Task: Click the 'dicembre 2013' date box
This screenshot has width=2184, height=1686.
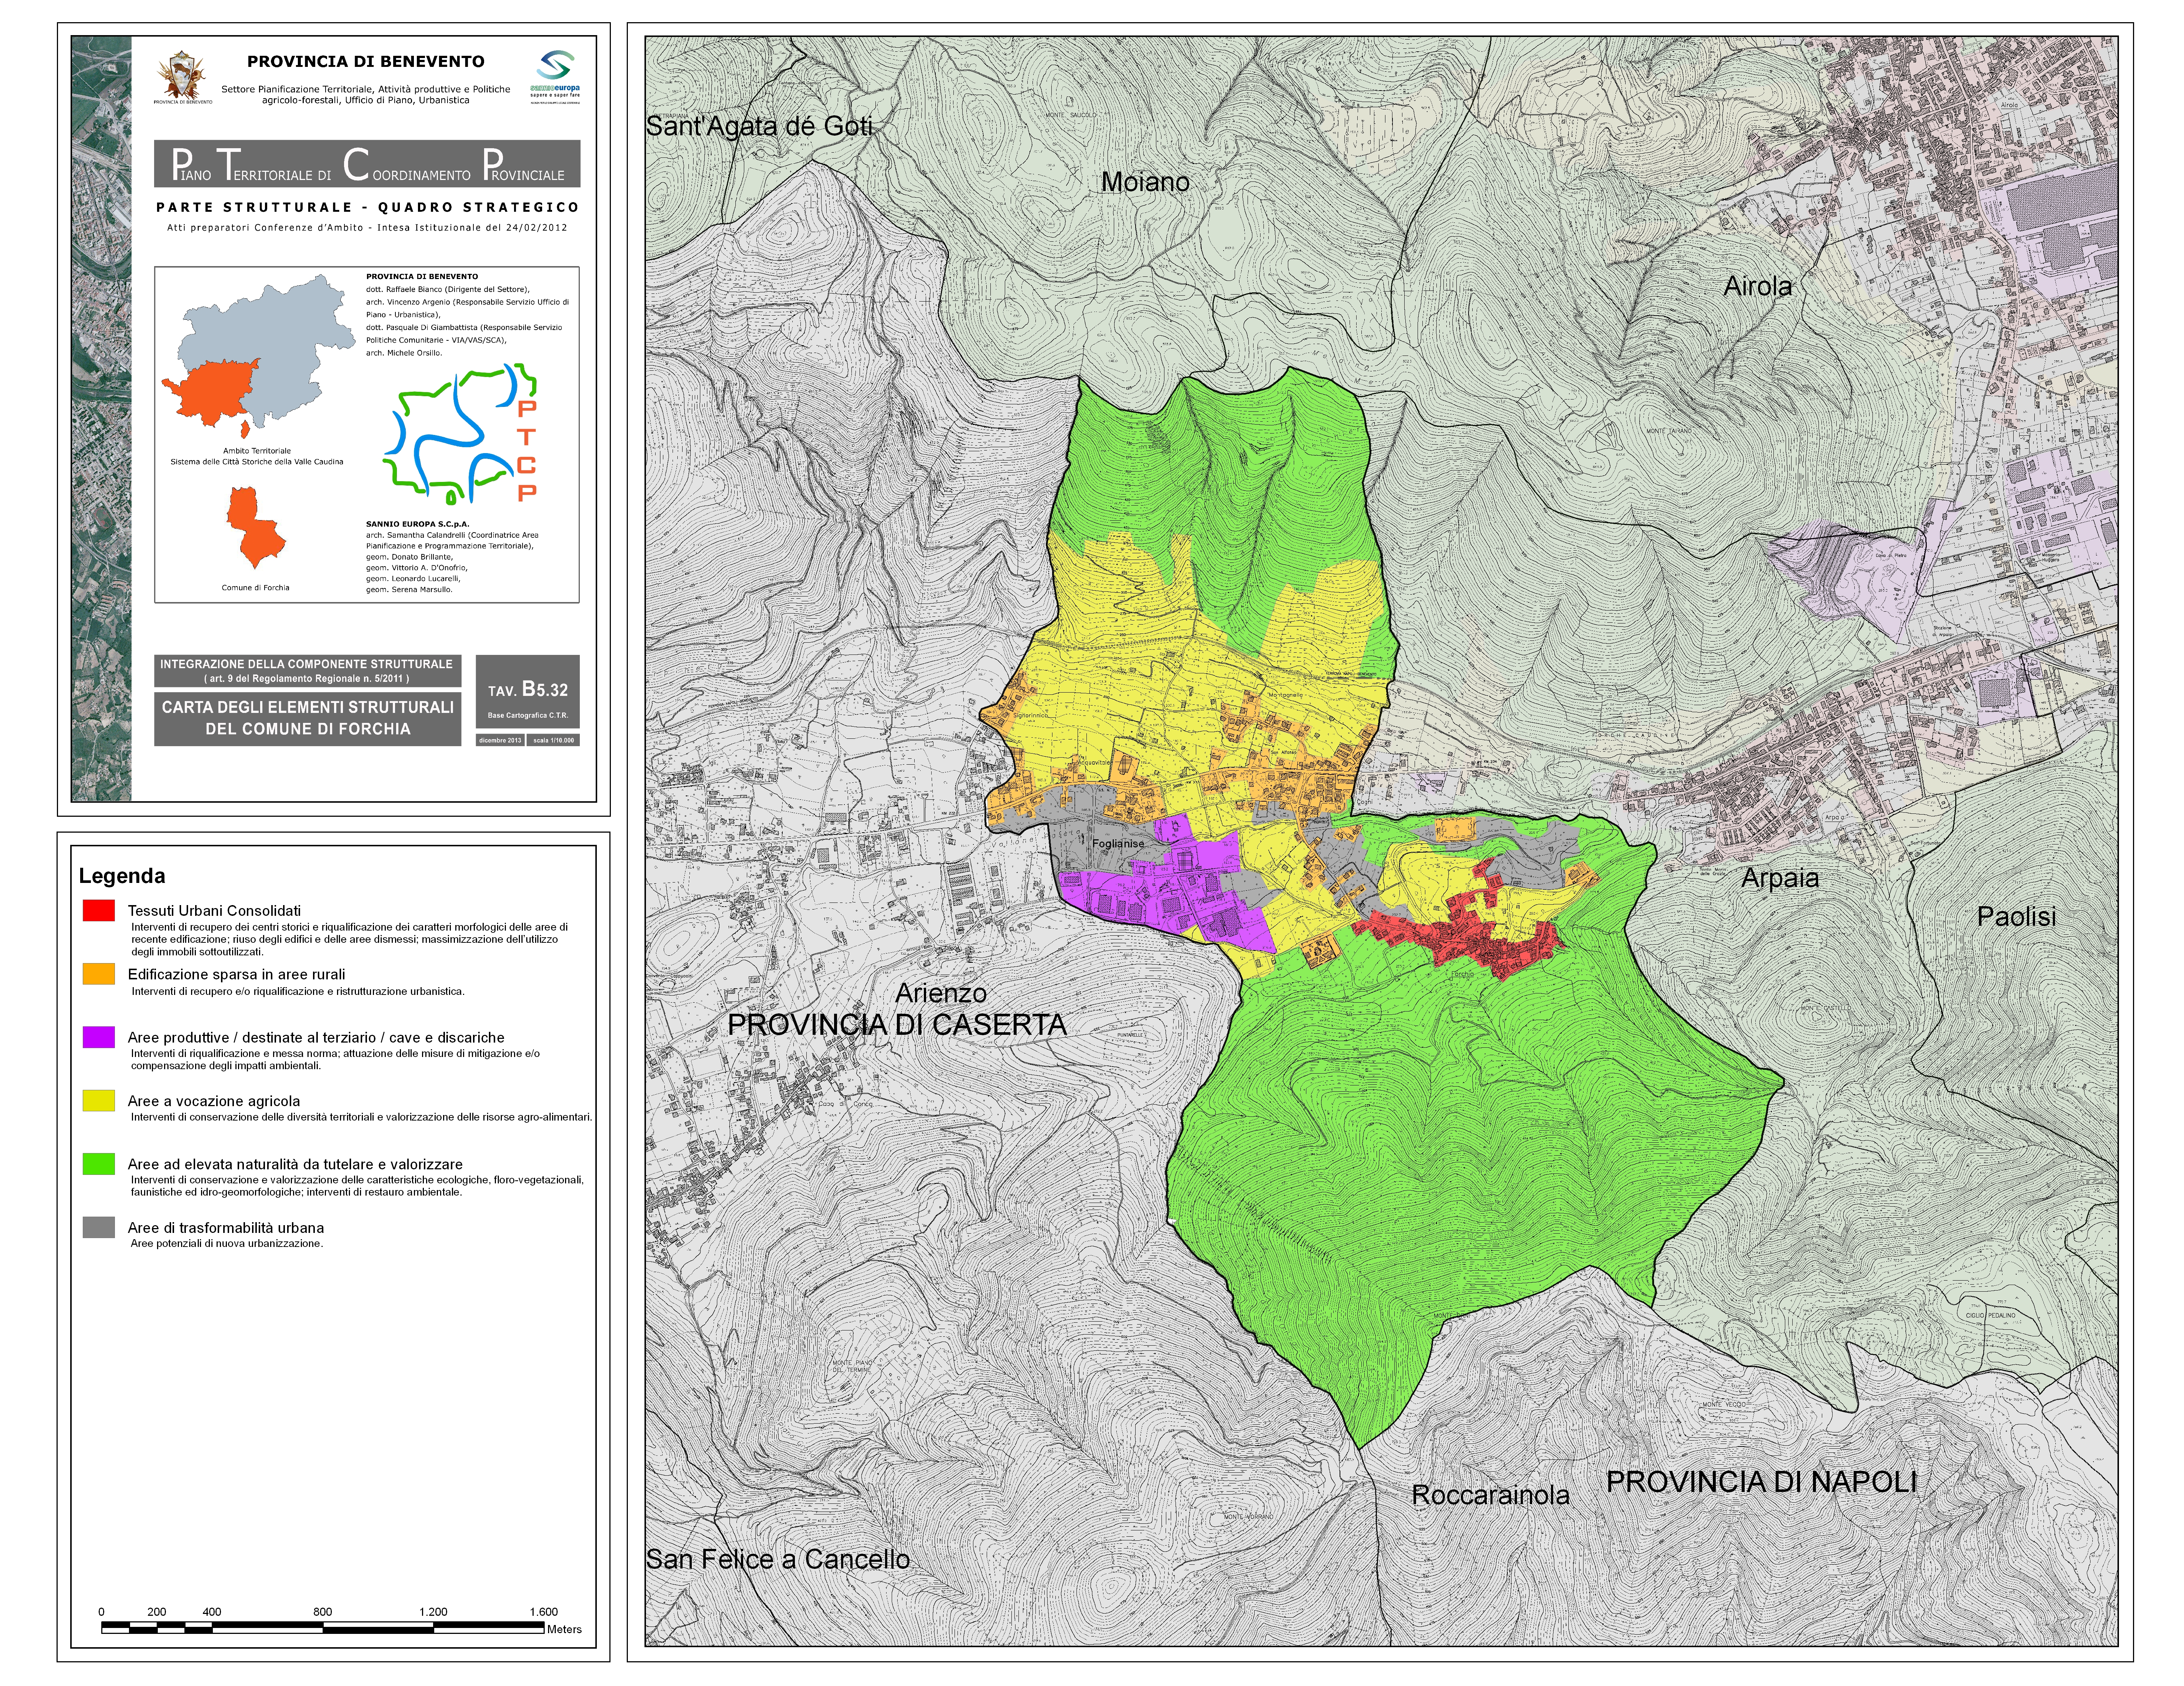Action: [x=500, y=740]
